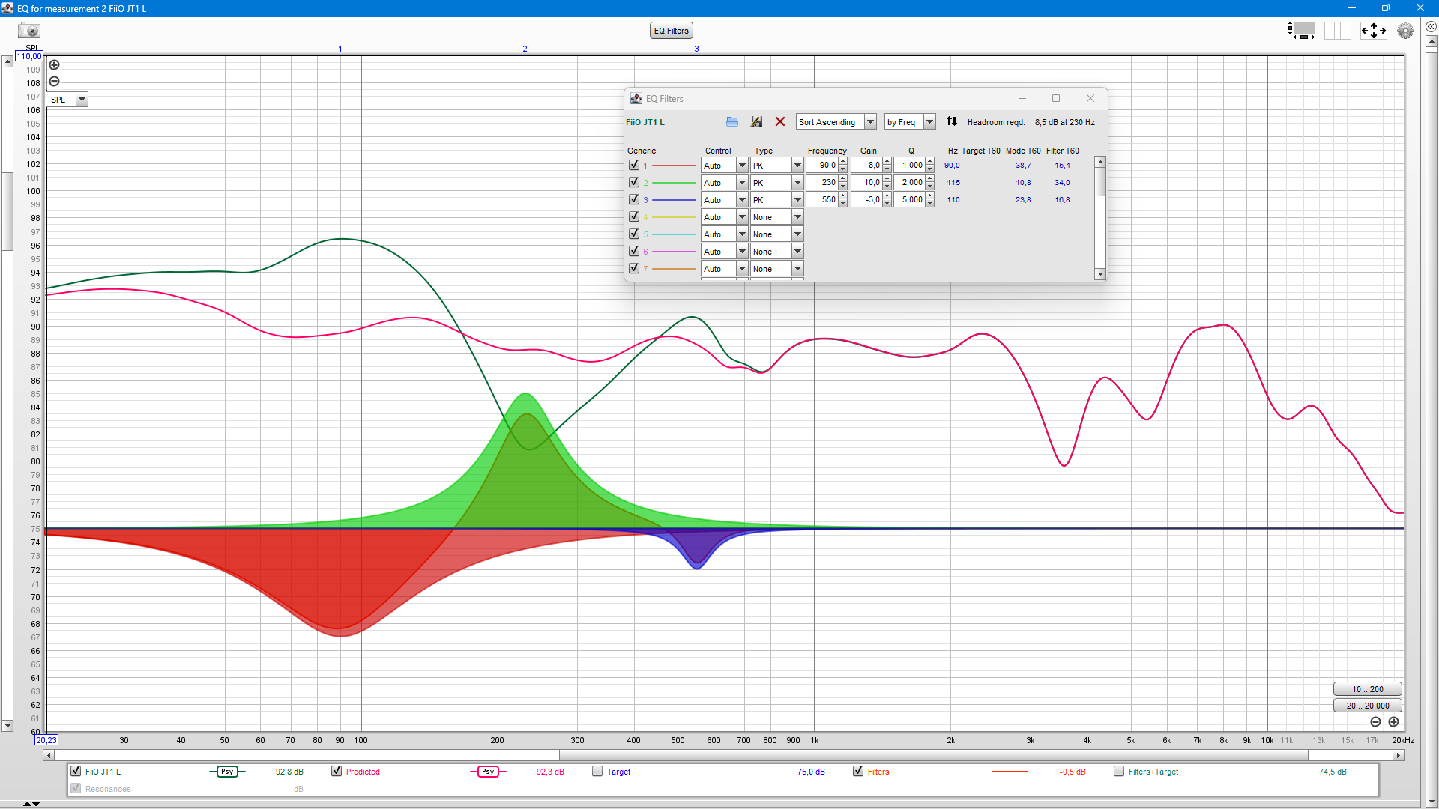This screenshot has width=1439, height=809.
Task: Delete filters with red X icon
Action: click(780, 121)
